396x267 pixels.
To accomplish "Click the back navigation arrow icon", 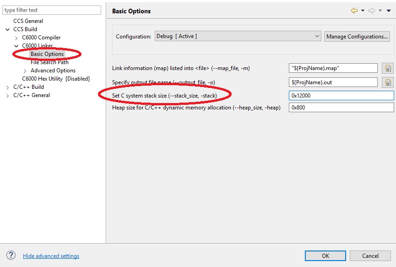I will coord(354,11).
